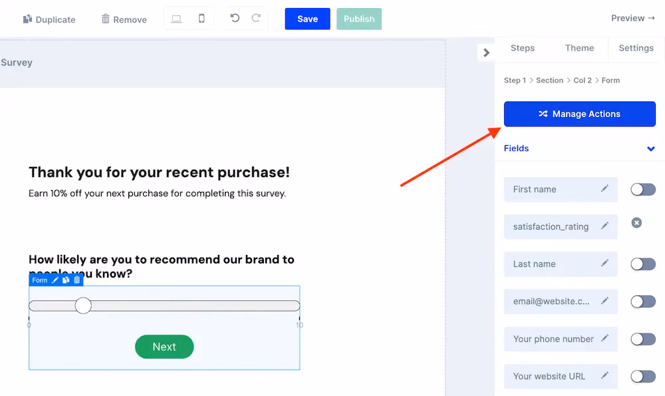Viewport: 665px width, 396px height.
Task: Publish the survey
Action: 359,19
